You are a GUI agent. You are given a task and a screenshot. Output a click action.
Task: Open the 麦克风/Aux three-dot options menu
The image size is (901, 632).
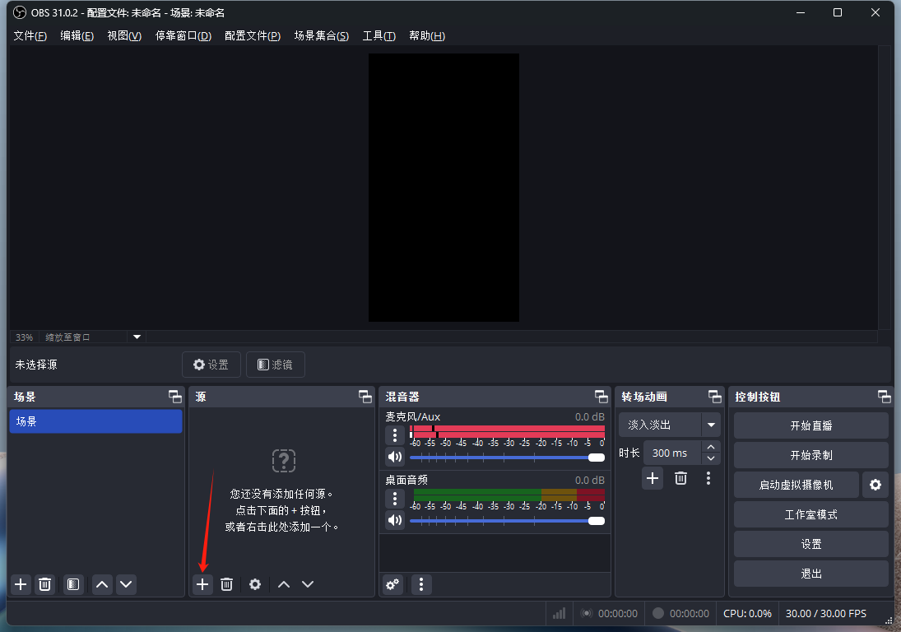395,434
